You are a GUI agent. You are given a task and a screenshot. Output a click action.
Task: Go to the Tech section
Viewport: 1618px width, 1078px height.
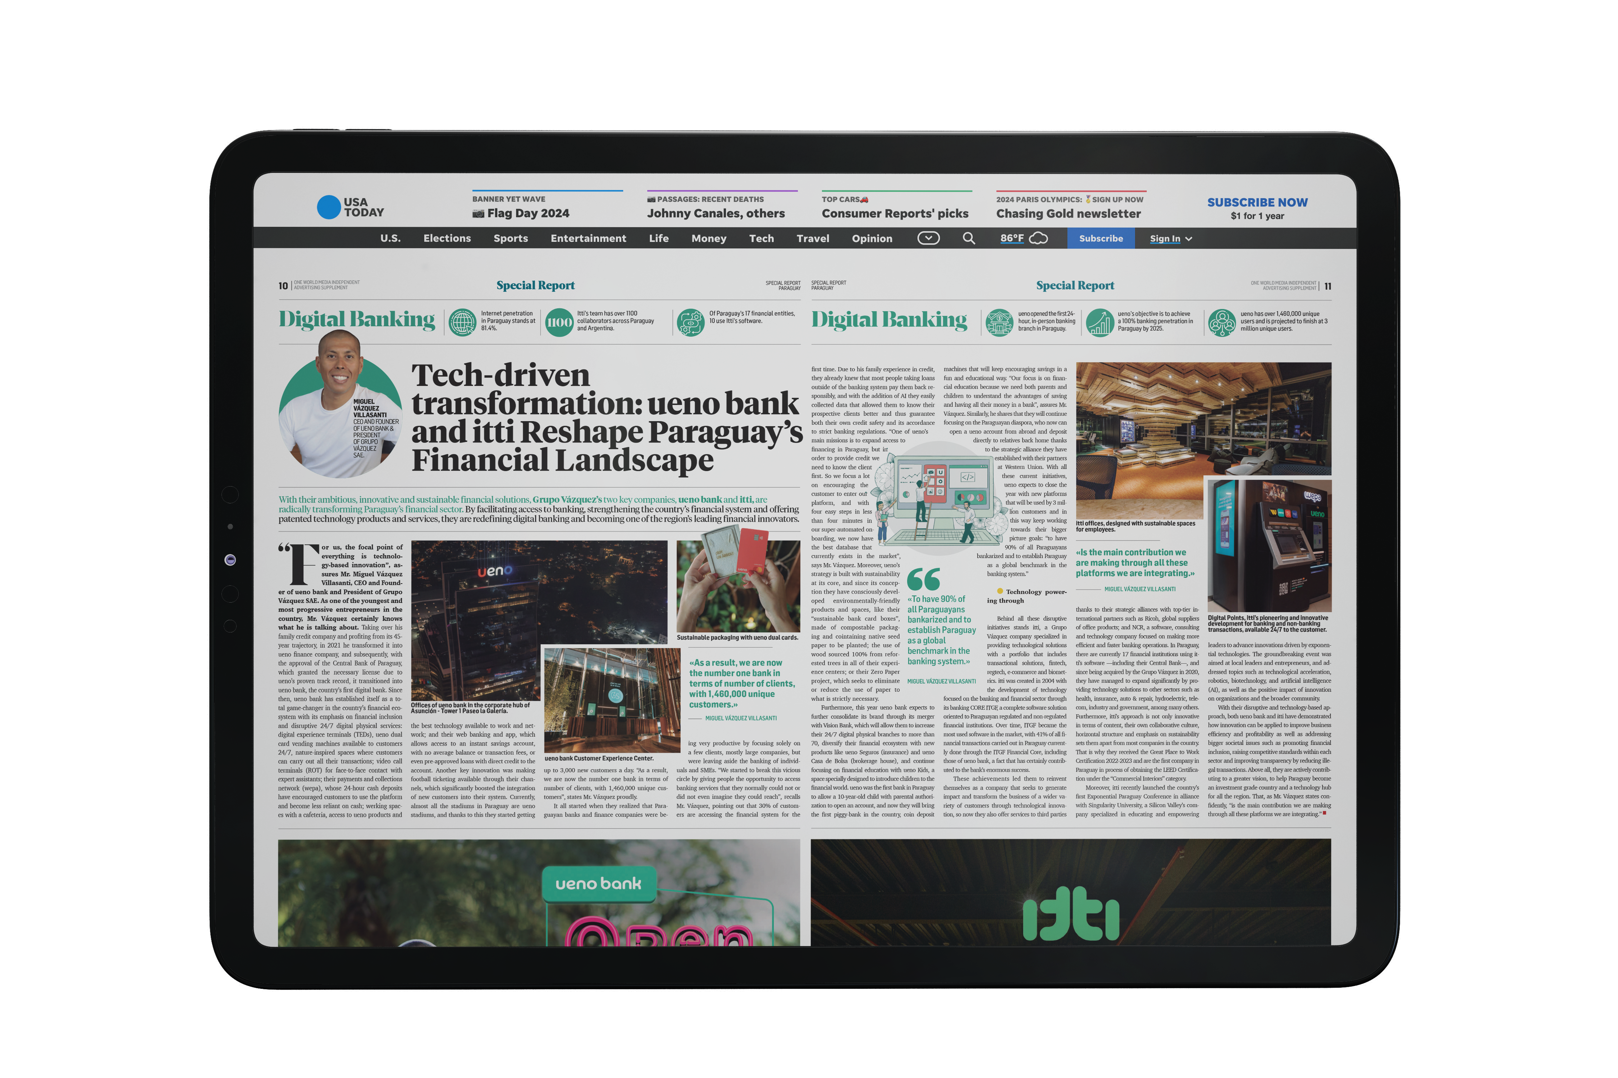point(762,238)
